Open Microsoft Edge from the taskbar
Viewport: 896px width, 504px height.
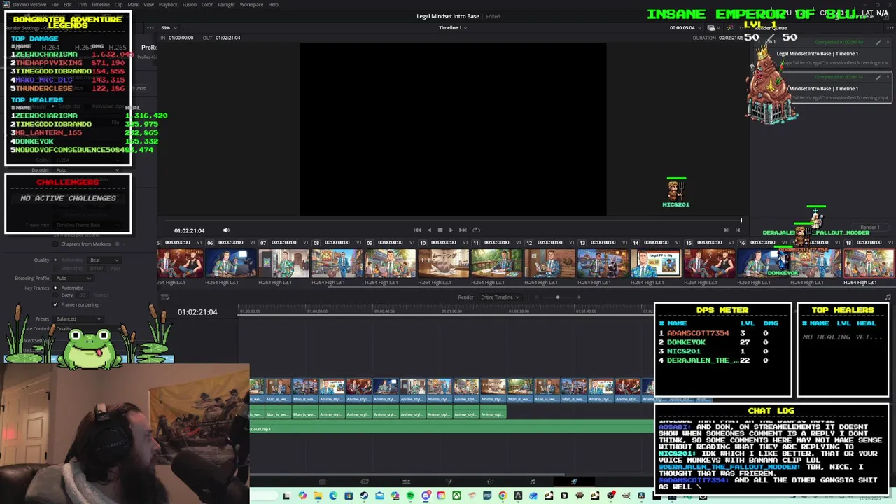coord(333,496)
